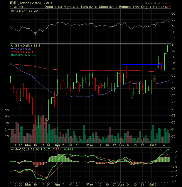182x187 pixels.
Task: Click the IBB (Daily) 82.34 legend text
Action: (28, 45)
